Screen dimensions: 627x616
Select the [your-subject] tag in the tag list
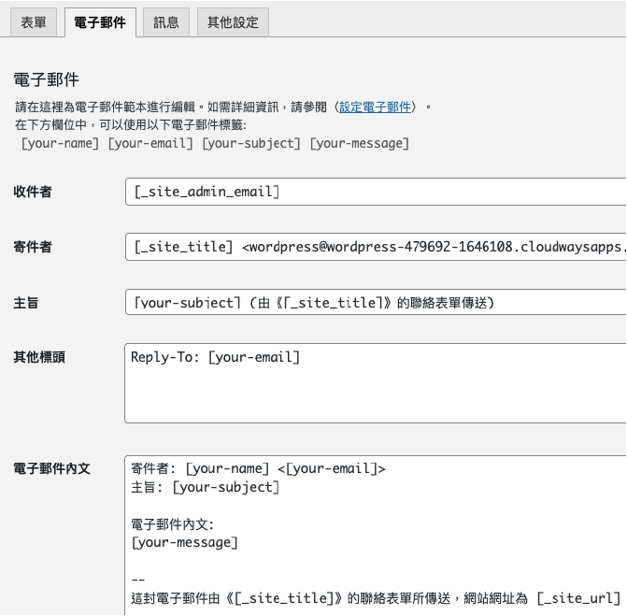click(251, 143)
